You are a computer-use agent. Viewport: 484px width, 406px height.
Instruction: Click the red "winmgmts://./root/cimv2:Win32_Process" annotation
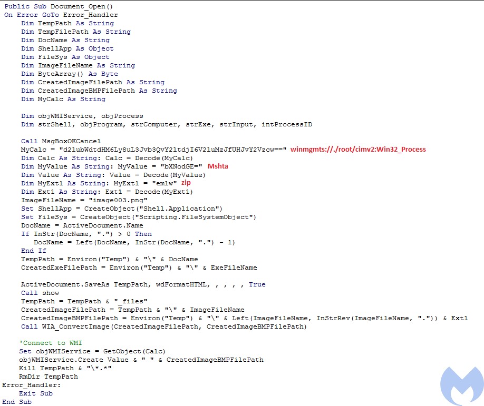pyautogui.click(x=358, y=149)
